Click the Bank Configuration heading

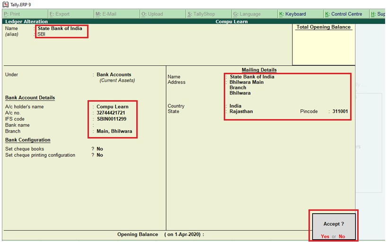tap(27, 140)
